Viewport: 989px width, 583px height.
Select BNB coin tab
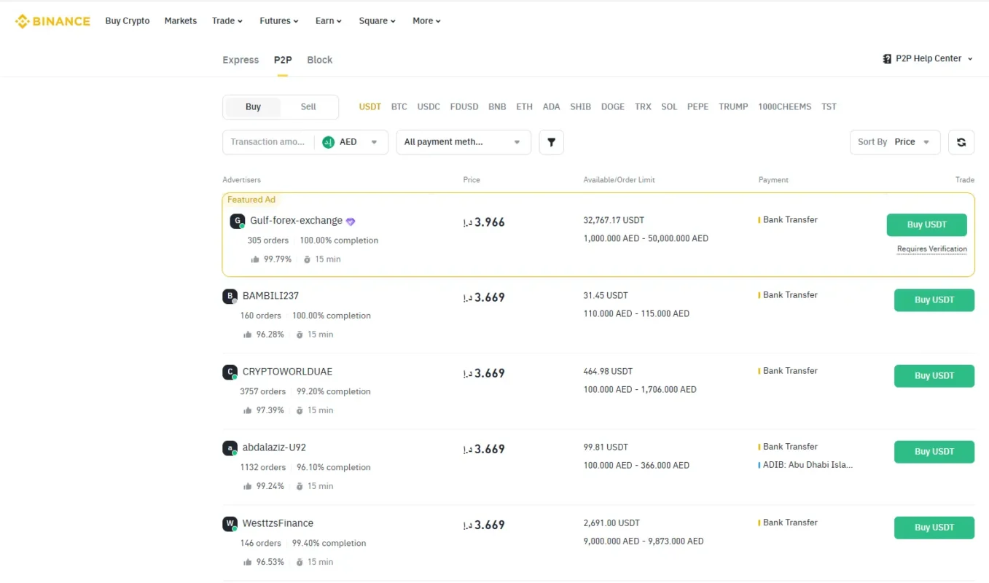497,107
